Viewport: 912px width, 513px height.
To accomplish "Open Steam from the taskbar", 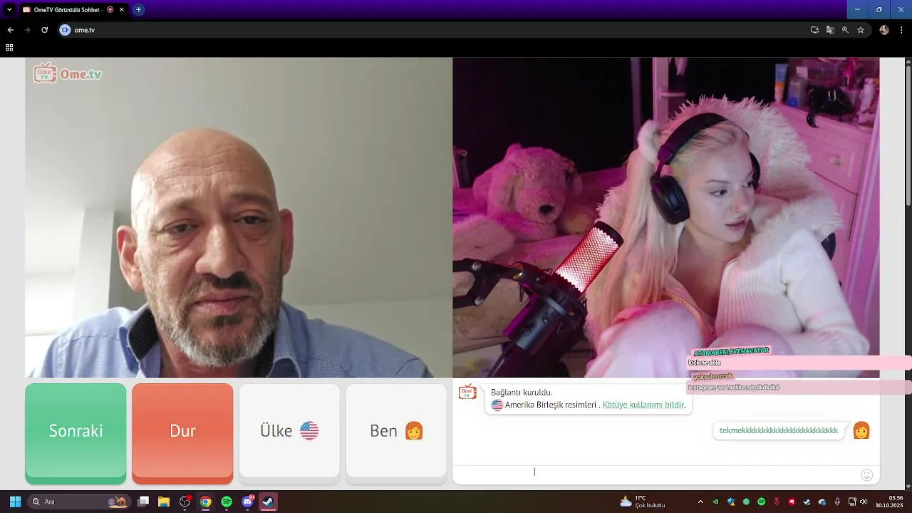I will pos(268,502).
